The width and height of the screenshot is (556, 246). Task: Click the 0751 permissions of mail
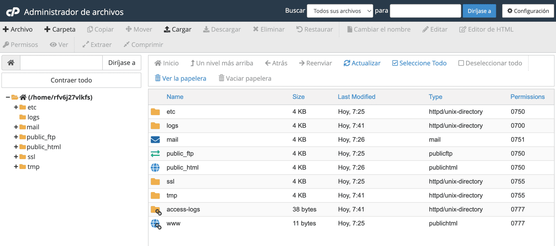518,140
